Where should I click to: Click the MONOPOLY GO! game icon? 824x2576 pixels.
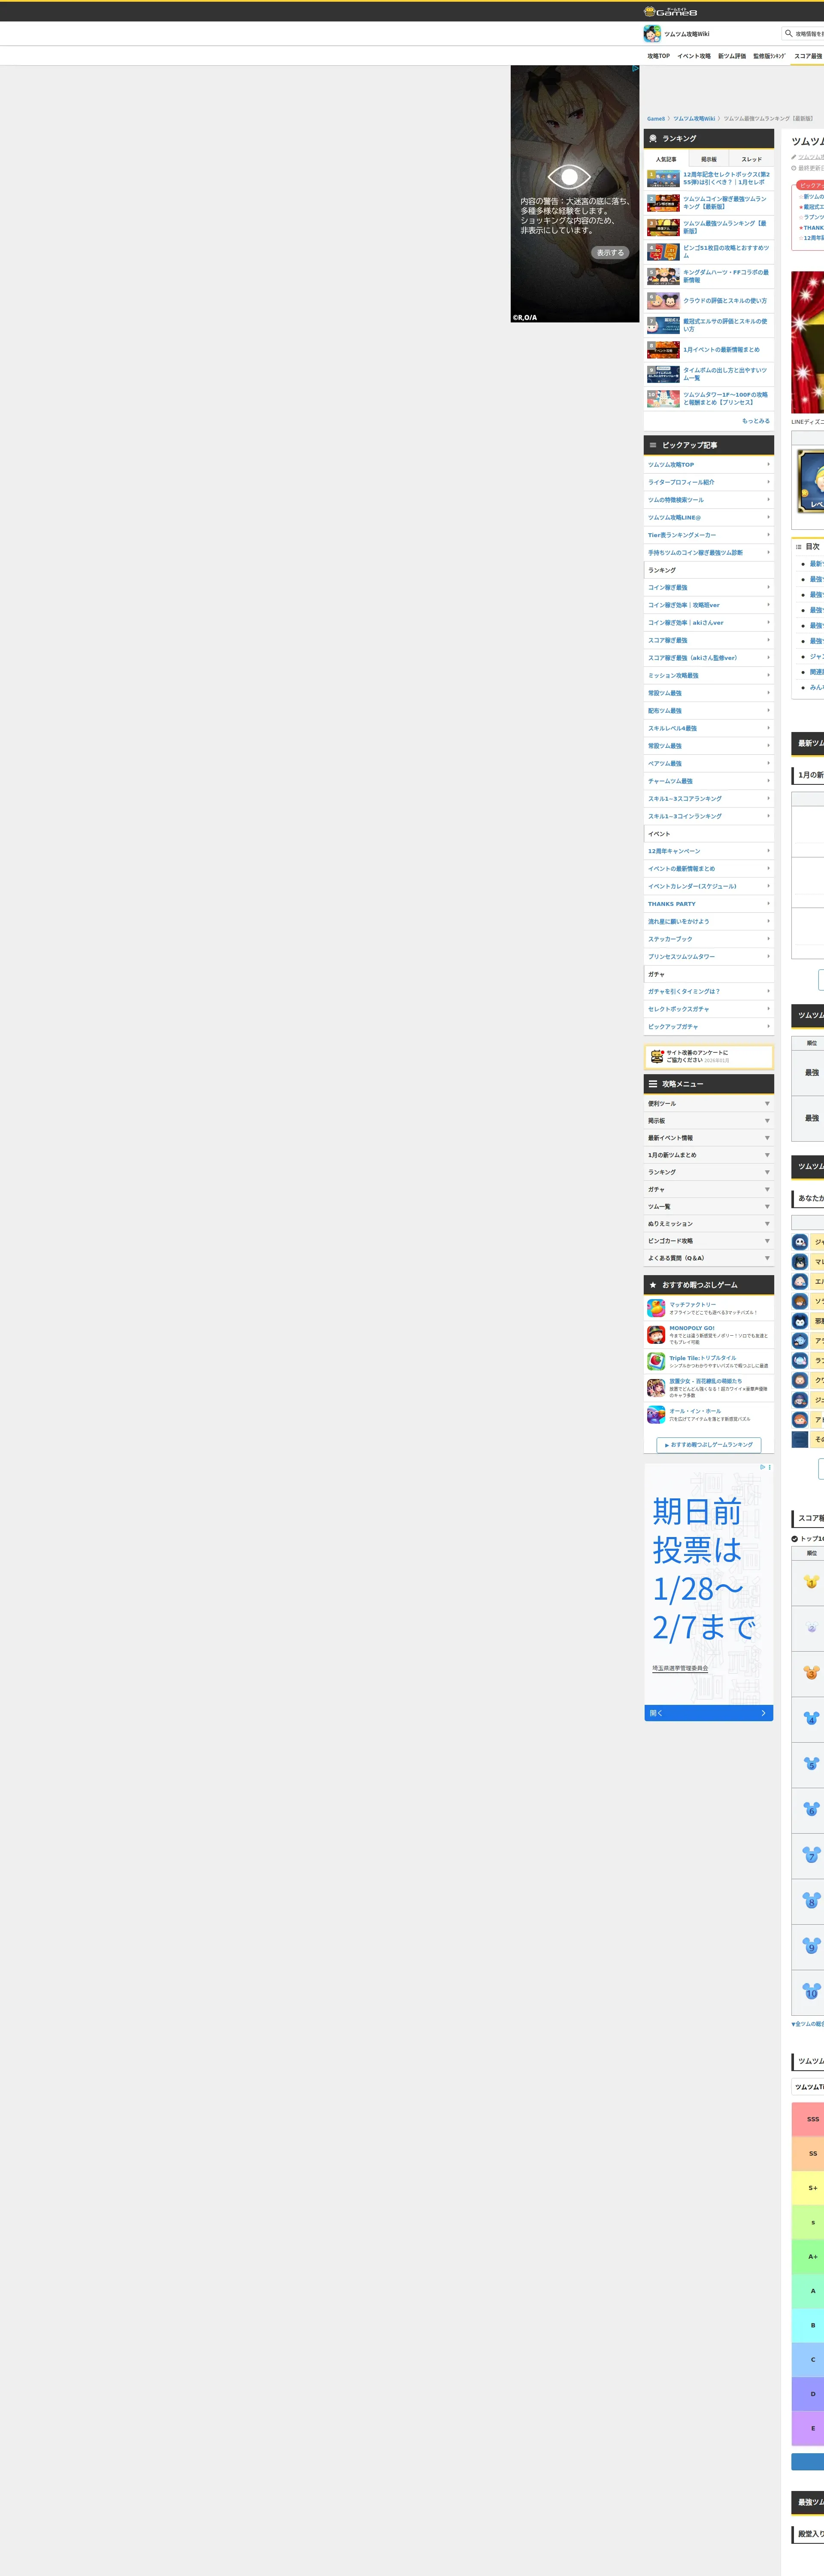click(x=656, y=1335)
